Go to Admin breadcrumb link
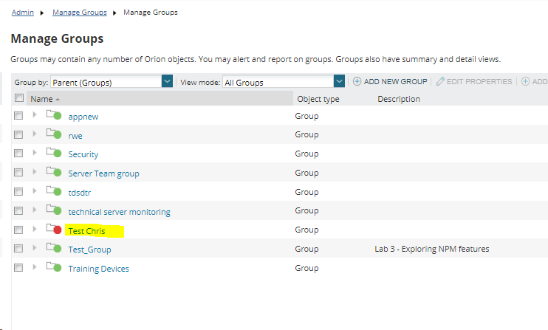This screenshot has height=330, width=548. (23, 13)
